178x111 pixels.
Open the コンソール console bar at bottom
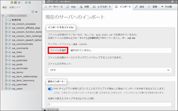coord(51,110)
